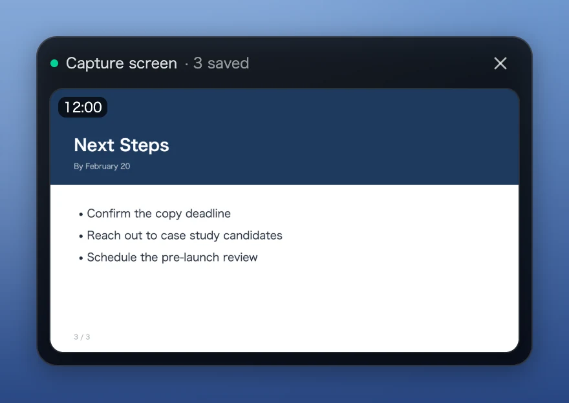The height and width of the screenshot is (403, 569).
Task: Click the separator dot before 3 saved
Action: click(x=186, y=65)
